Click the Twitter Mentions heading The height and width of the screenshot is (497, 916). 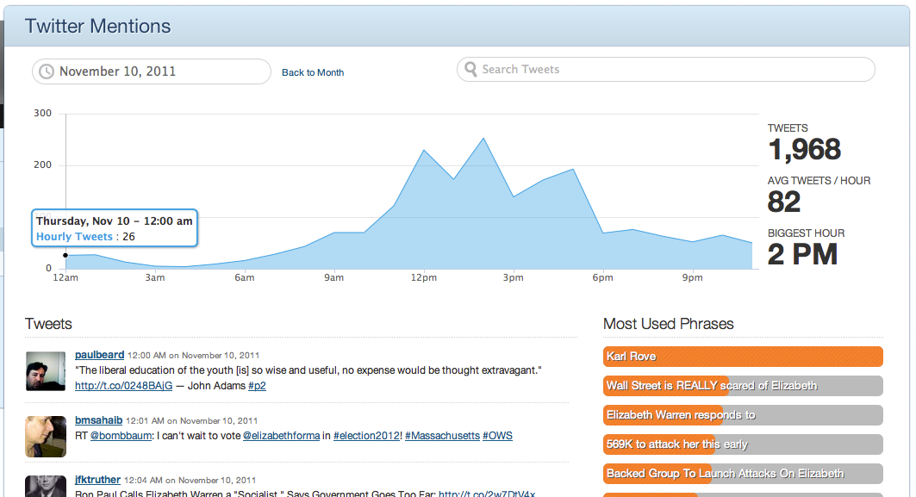97,27
